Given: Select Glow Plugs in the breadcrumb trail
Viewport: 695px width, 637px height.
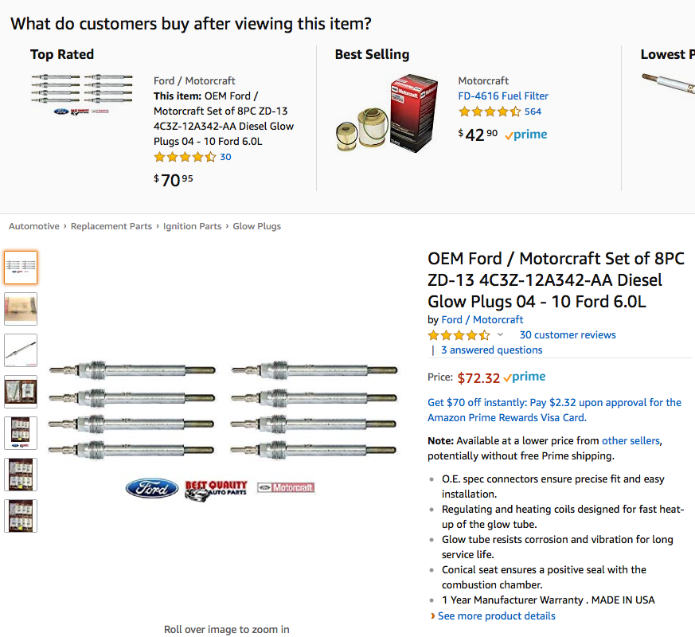Looking at the screenshot, I should [256, 226].
